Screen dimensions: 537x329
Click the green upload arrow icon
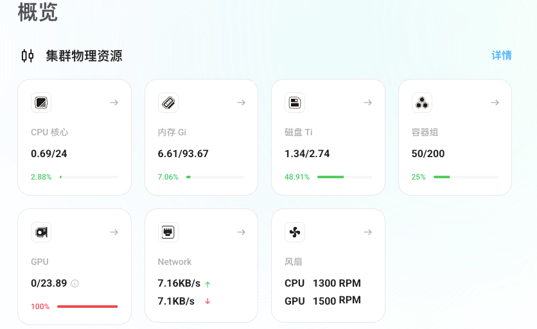(x=207, y=284)
